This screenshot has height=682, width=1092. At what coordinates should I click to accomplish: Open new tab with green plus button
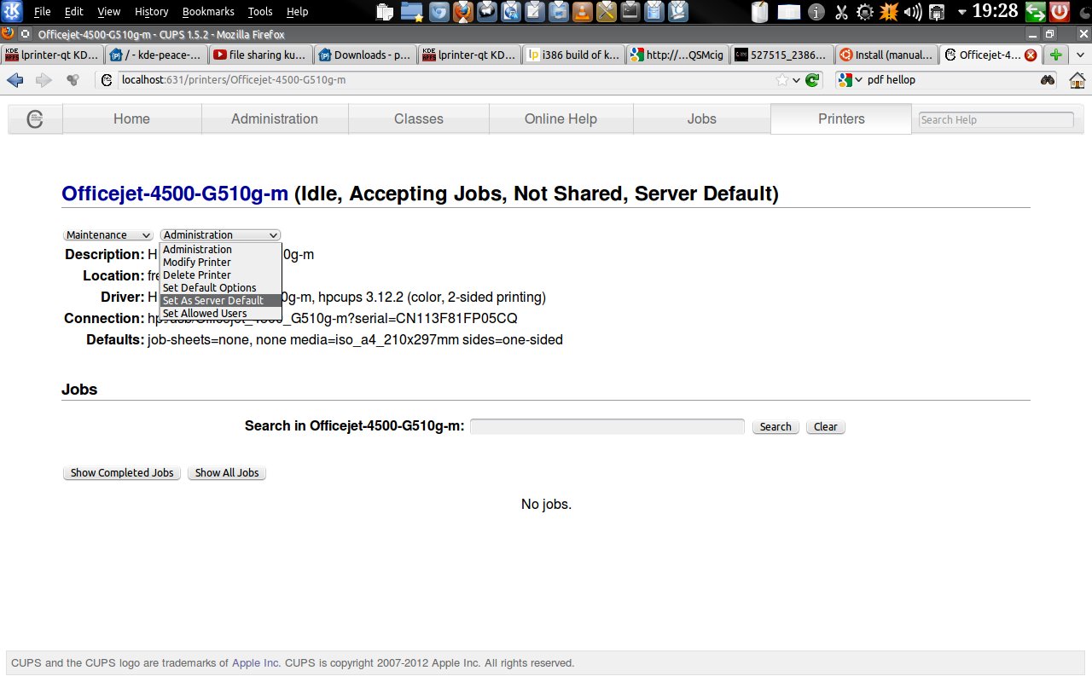[x=1056, y=55]
